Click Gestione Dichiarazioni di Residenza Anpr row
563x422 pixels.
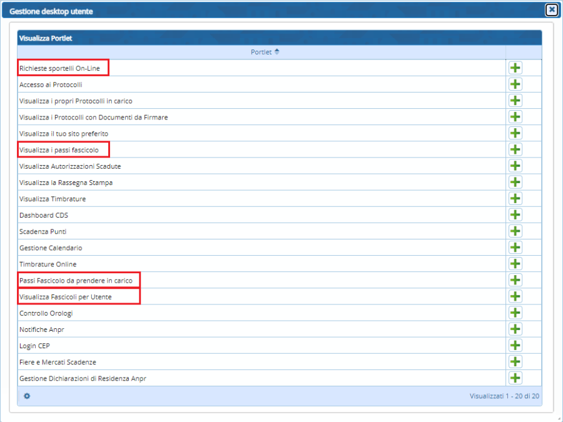click(83, 378)
